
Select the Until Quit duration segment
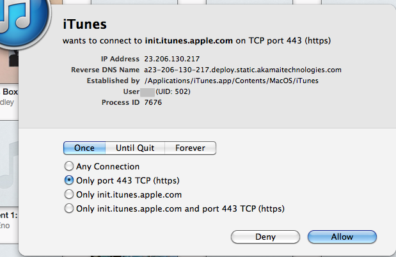[135, 148]
